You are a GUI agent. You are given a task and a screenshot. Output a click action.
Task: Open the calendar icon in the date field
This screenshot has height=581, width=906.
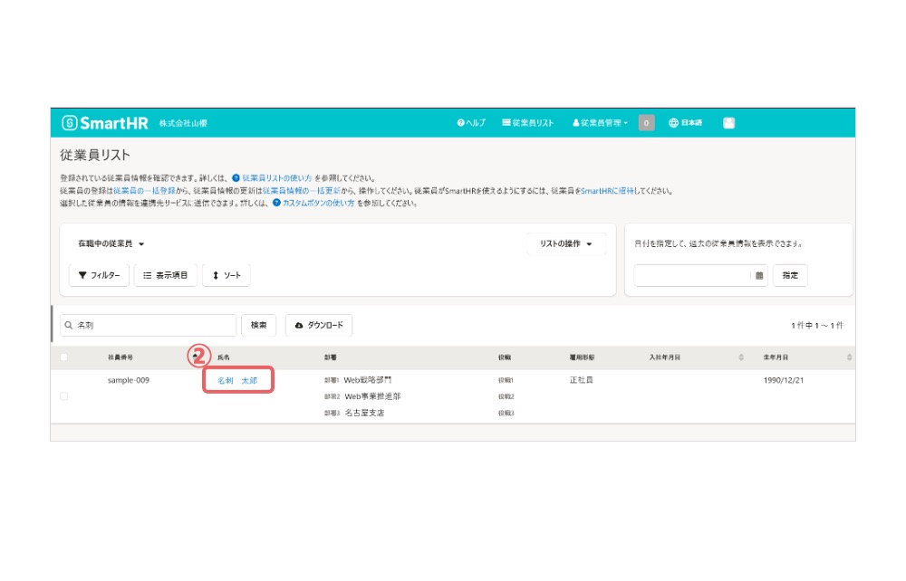click(x=759, y=276)
